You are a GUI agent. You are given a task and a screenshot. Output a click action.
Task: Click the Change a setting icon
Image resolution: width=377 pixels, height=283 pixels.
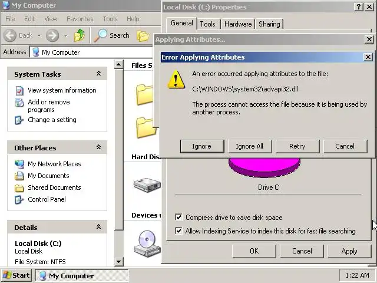coord(19,120)
